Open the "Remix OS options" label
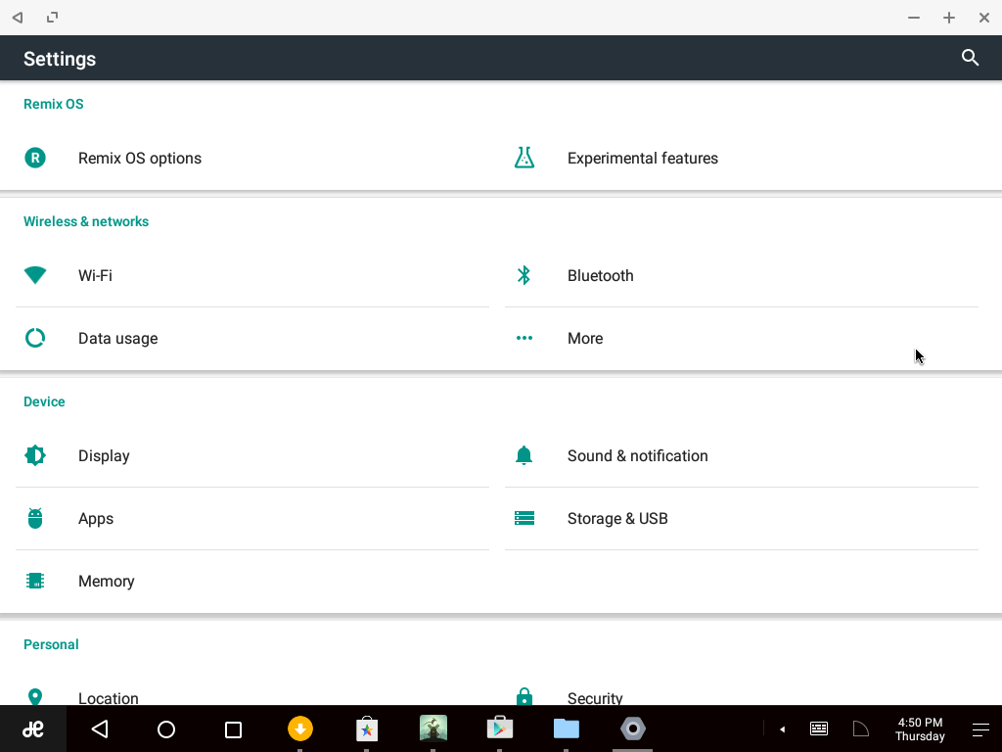The height and width of the screenshot is (752, 1002). coord(139,158)
